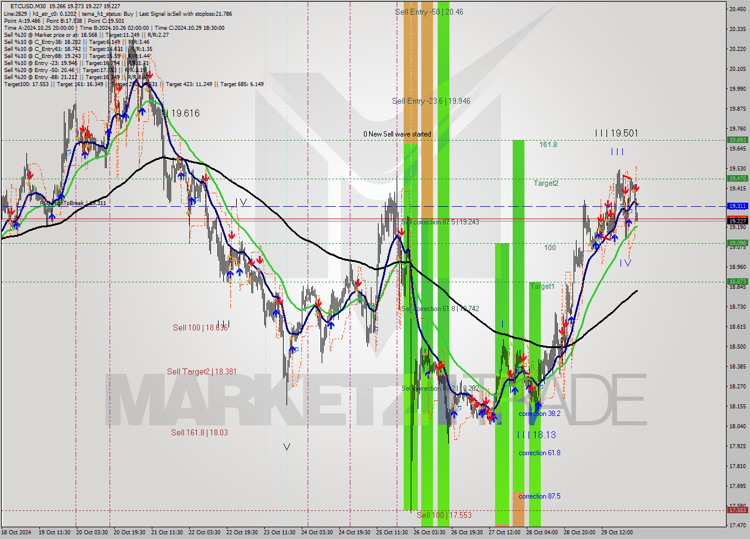Click the green 19.470 price tag

737,179
